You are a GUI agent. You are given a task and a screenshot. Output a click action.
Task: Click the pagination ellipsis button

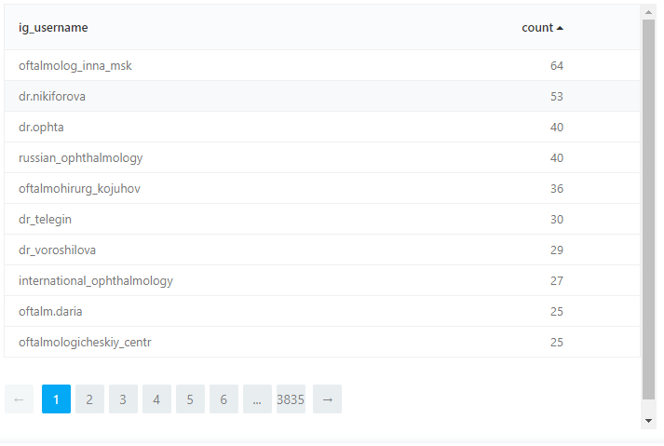pos(257,399)
